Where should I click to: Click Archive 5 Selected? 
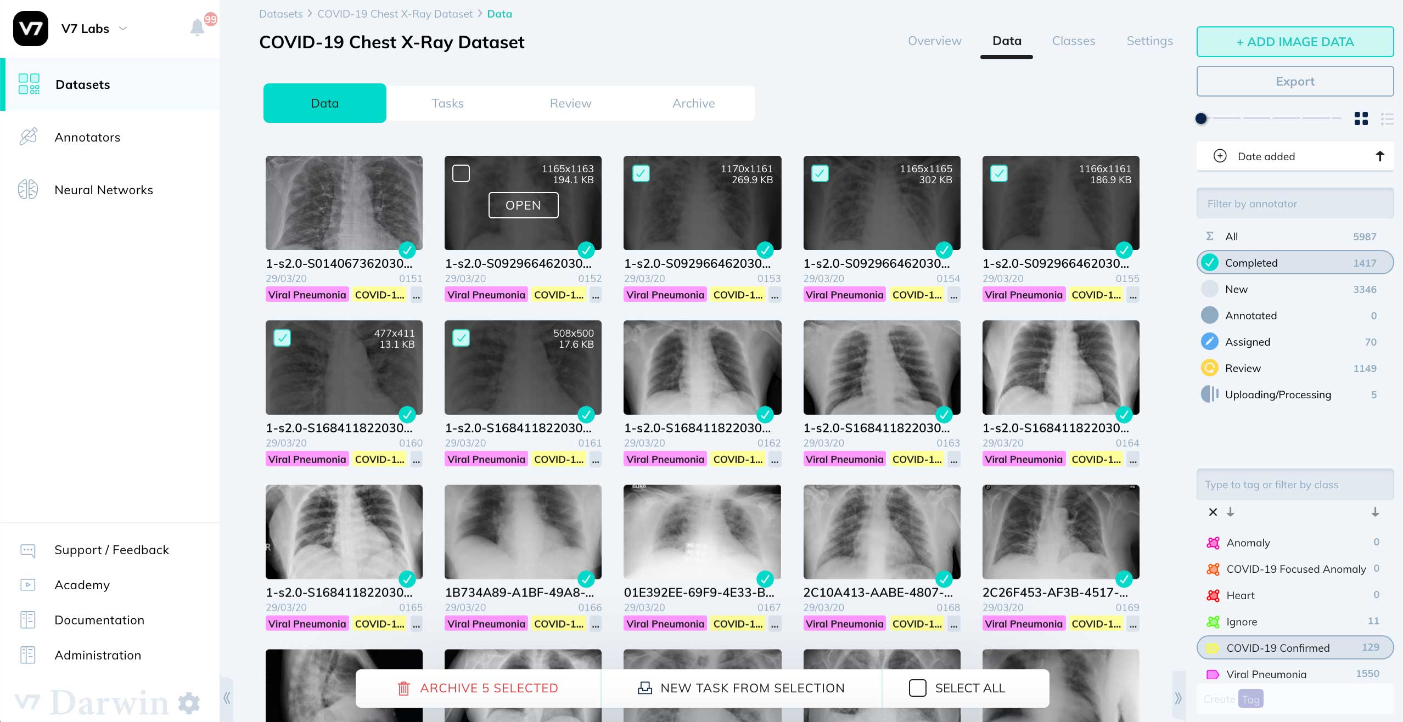tap(479, 687)
